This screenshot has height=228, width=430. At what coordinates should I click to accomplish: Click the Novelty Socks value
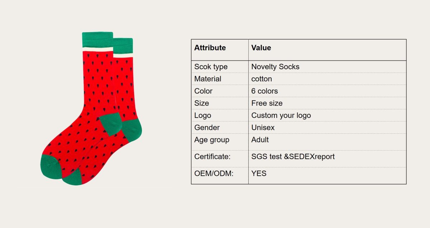[x=275, y=67]
